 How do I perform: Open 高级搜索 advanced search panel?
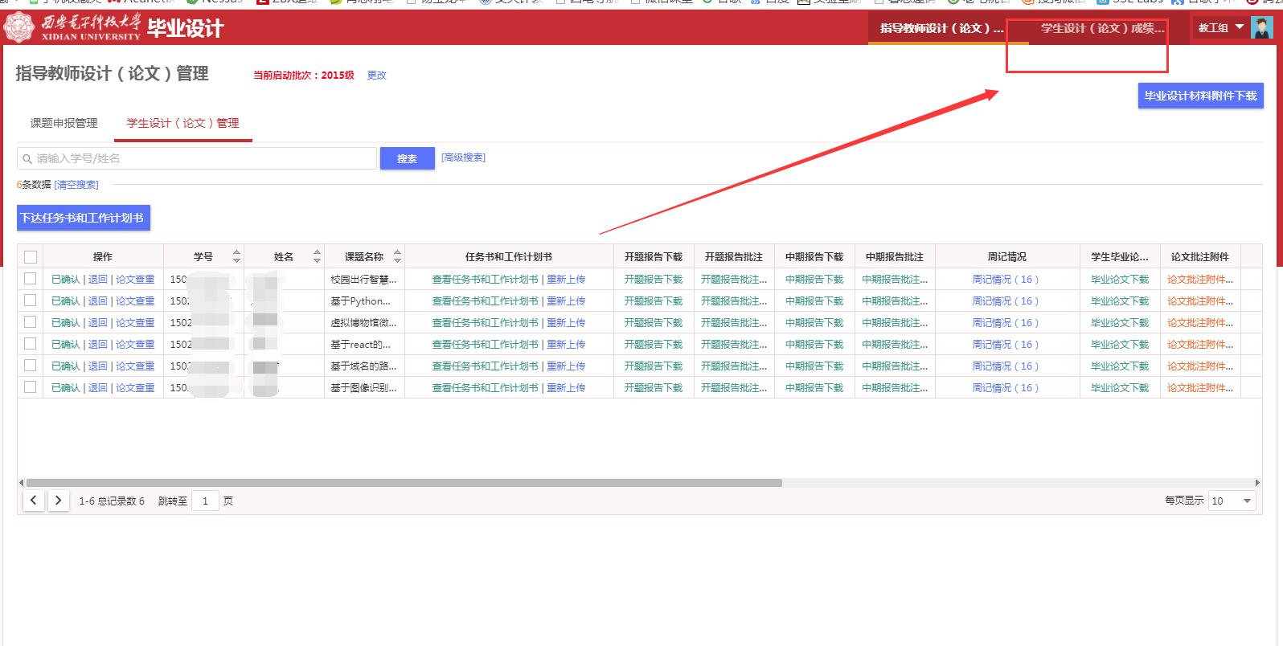[463, 157]
